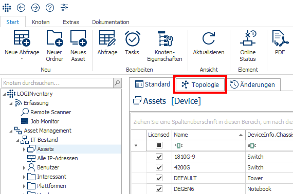Open Knoten-Eigenschaften

pyautogui.click(x=164, y=46)
